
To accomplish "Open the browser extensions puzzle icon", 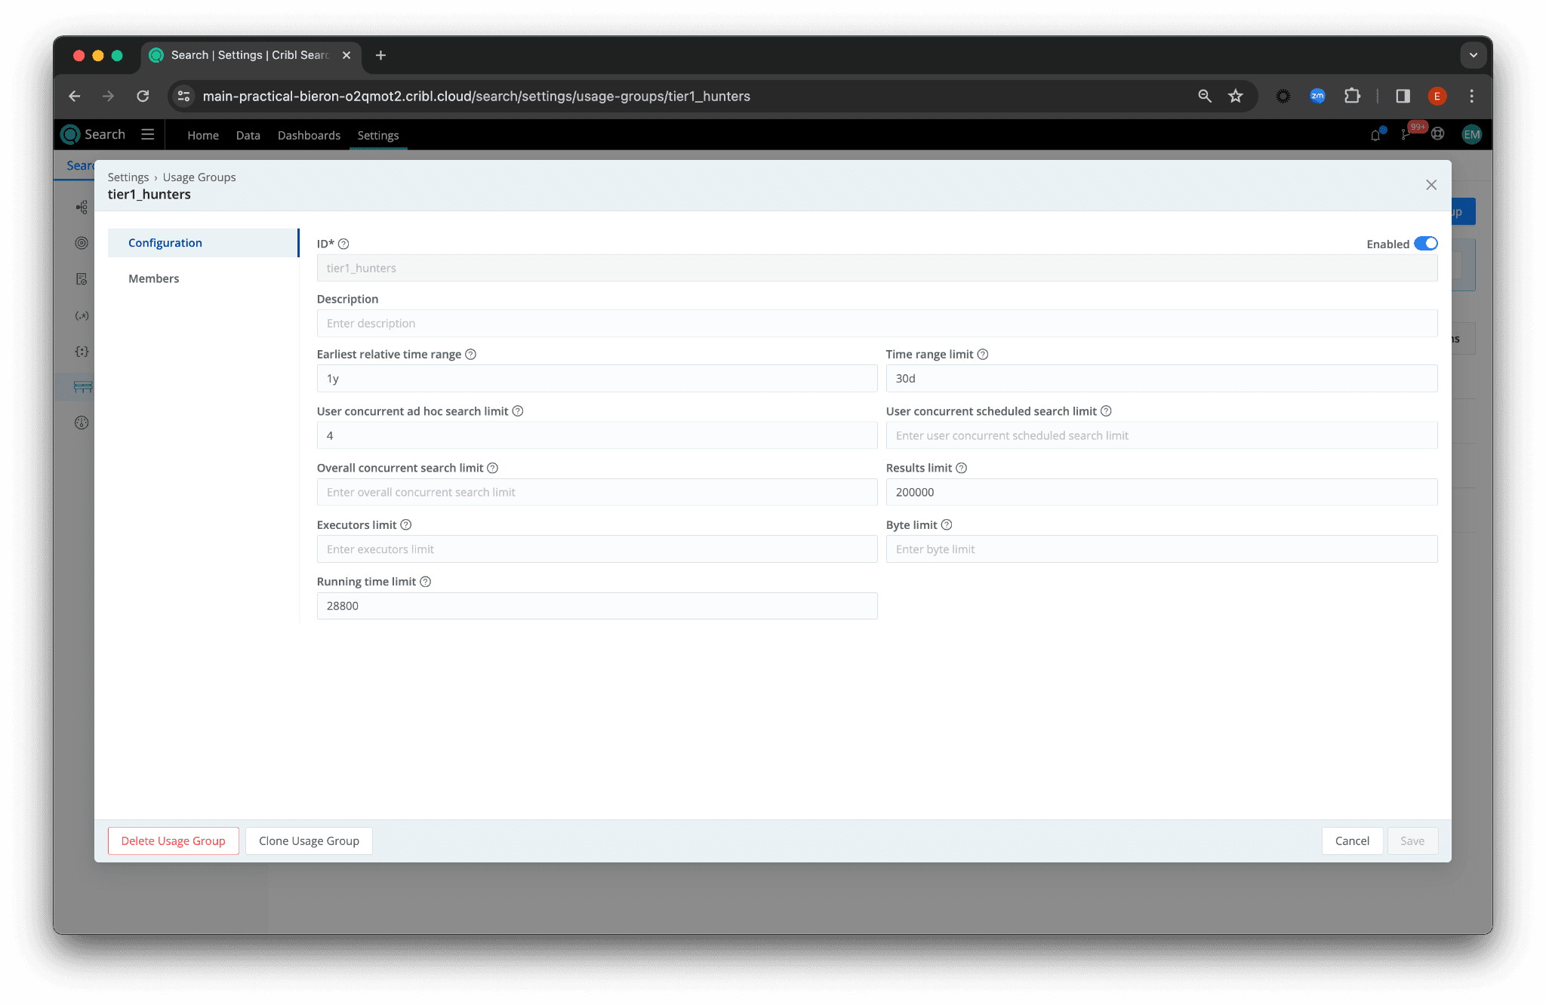I will click(1352, 96).
